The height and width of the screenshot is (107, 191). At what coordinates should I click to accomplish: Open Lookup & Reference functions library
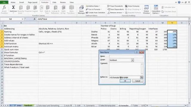[x=55, y=10]
